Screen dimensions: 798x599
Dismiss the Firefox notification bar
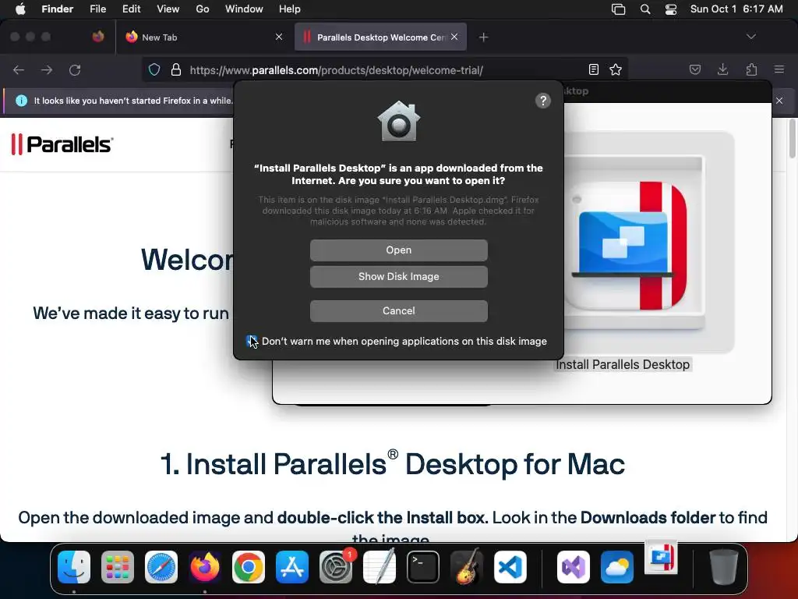(779, 101)
